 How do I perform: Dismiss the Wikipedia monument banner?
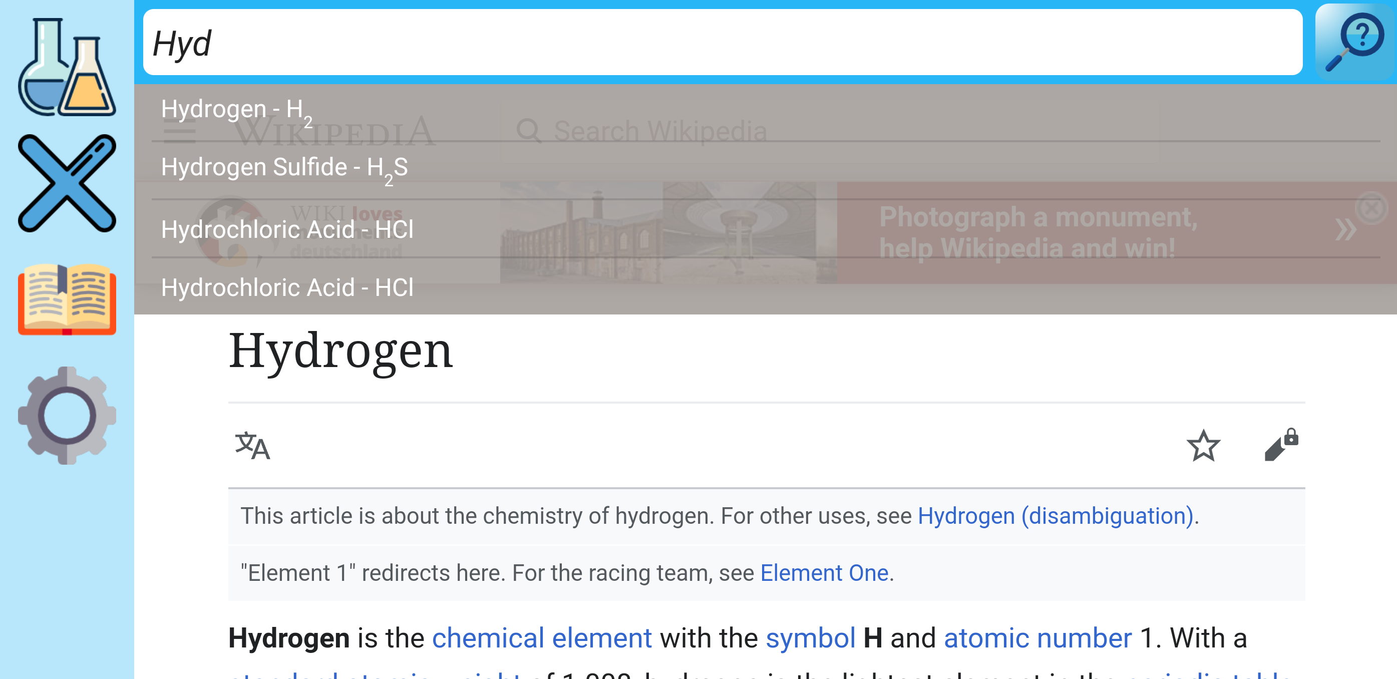tap(1370, 208)
